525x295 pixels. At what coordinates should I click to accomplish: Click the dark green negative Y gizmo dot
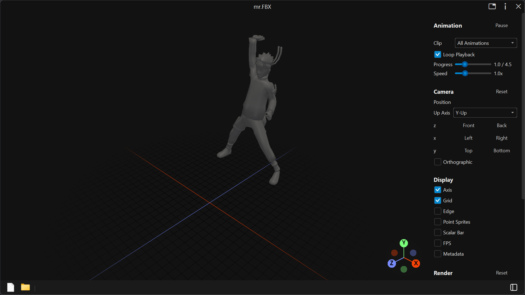click(404, 269)
